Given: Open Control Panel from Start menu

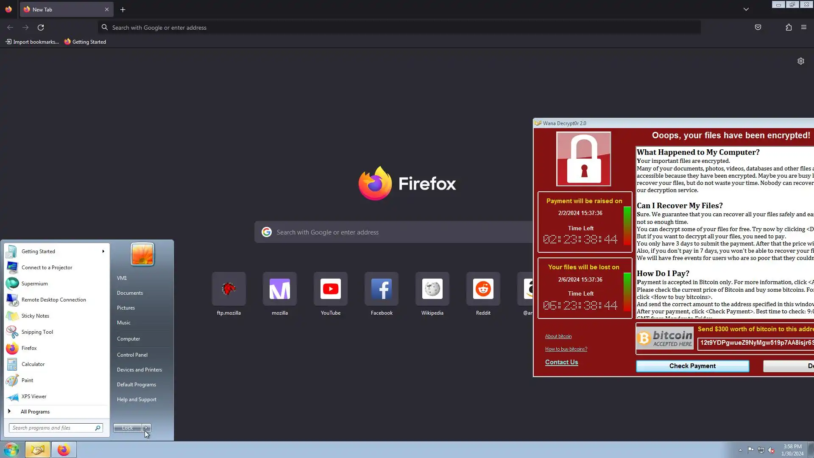Looking at the screenshot, I should [132, 355].
